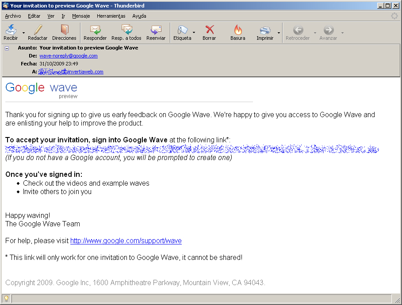Open the Herramientas menu
Image resolution: width=402 pixels, height=305 pixels.
coord(111,16)
